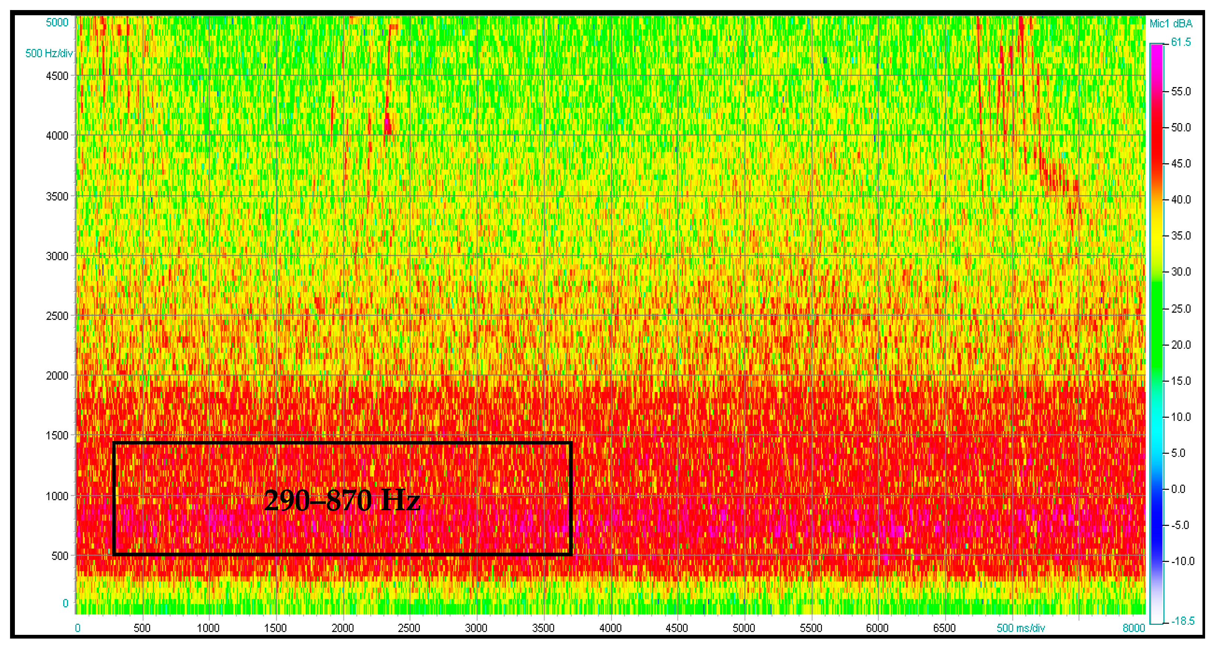Click the 0 label on frequency axis
Image resolution: width=1217 pixels, height=646 pixels.
[65, 603]
